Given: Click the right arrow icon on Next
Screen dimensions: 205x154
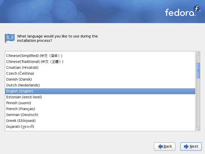Looking at the screenshot, I should pos(186,147).
